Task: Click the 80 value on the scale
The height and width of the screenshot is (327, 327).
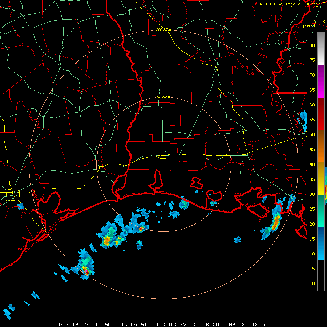Action: (x=312, y=45)
